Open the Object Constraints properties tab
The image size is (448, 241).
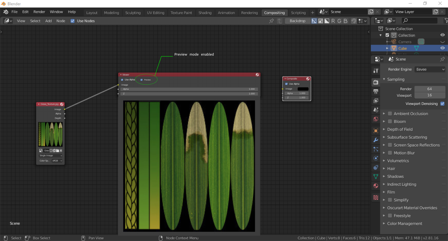376,167
